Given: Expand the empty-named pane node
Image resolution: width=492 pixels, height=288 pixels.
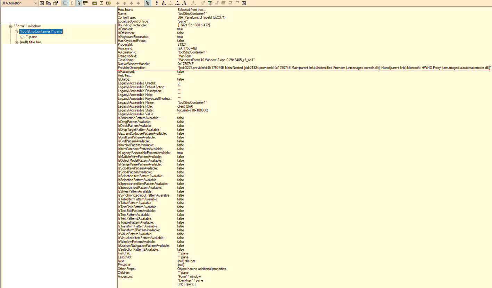Looking at the screenshot, I should pyautogui.click(x=22, y=37).
